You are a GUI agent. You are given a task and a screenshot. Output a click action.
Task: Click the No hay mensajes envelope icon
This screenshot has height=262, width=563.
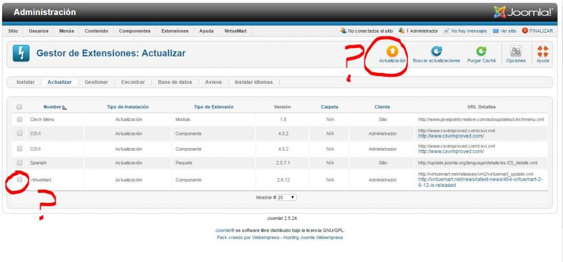(446, 31)
